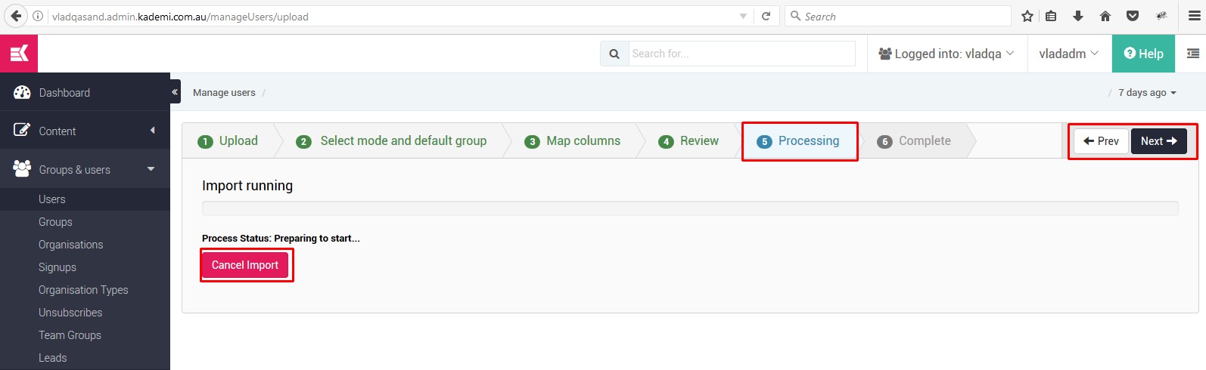
Task: Click the Dashboard palette icon
Action: (22, 92)
